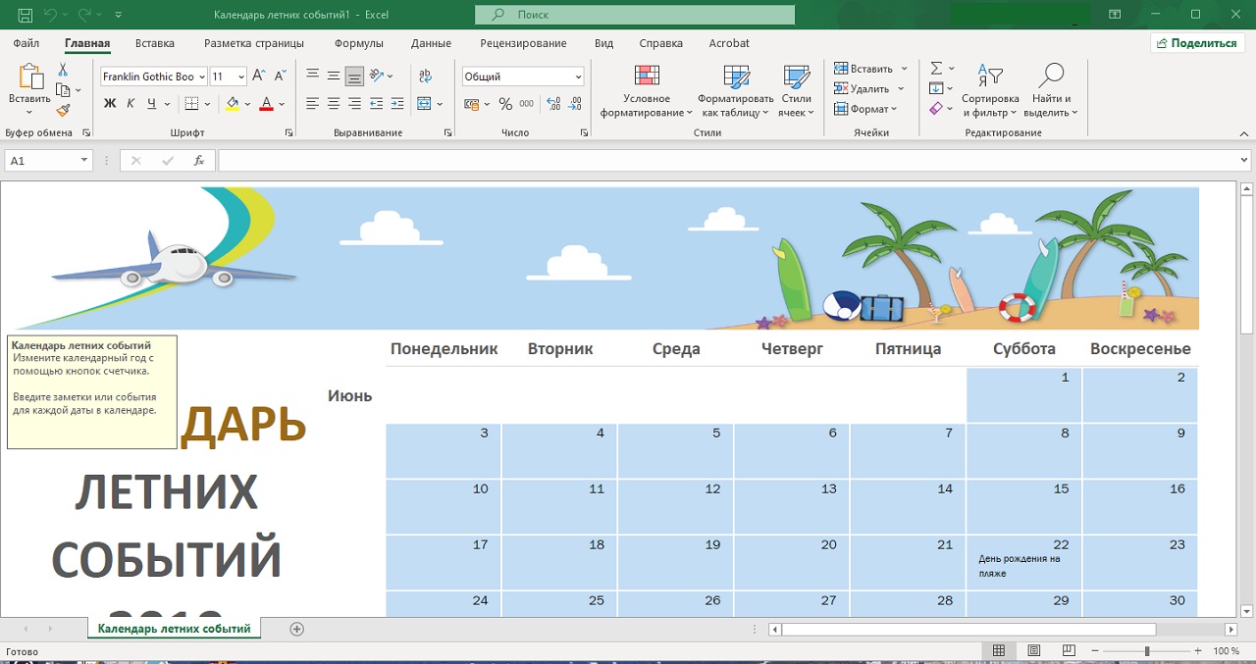Toggle italic formatting (К)

coord(131,103)
